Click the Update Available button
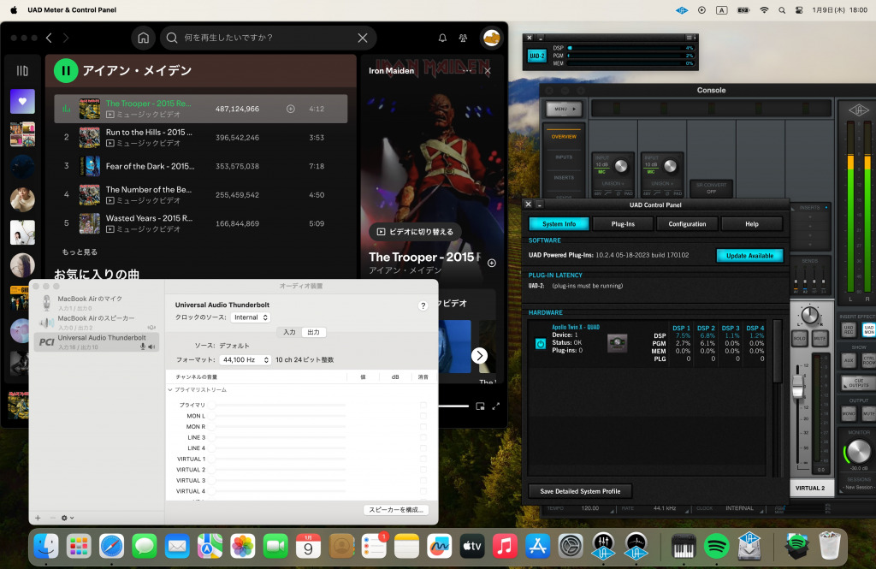Screen dimensions: 876x569 (x=749, y=256)
